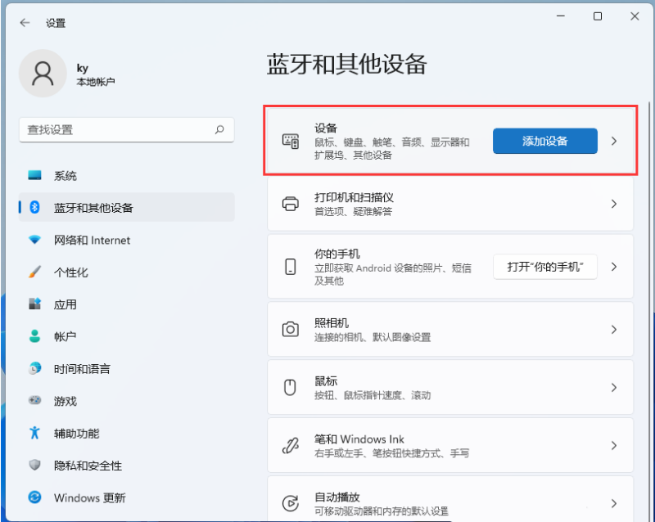Click the pen icon beside 笔和 Windows Ink

click(290, 446)
